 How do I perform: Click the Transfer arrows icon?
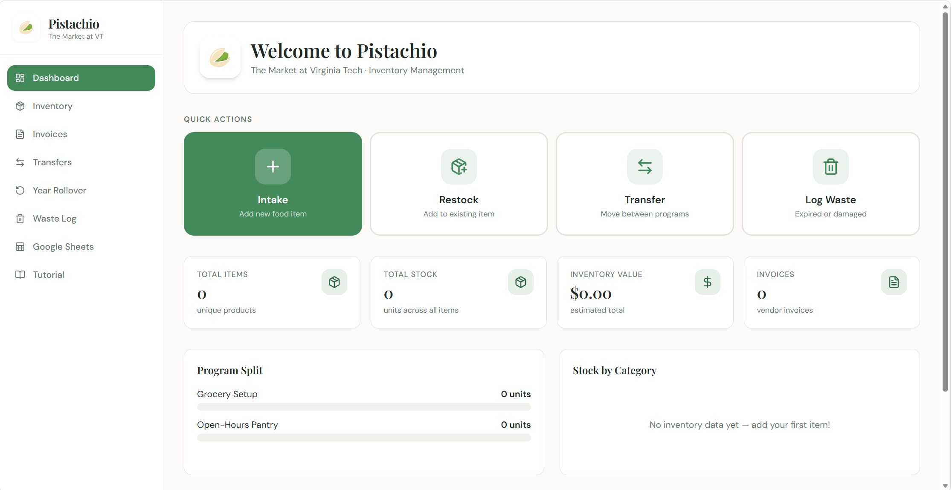point(644,167)
